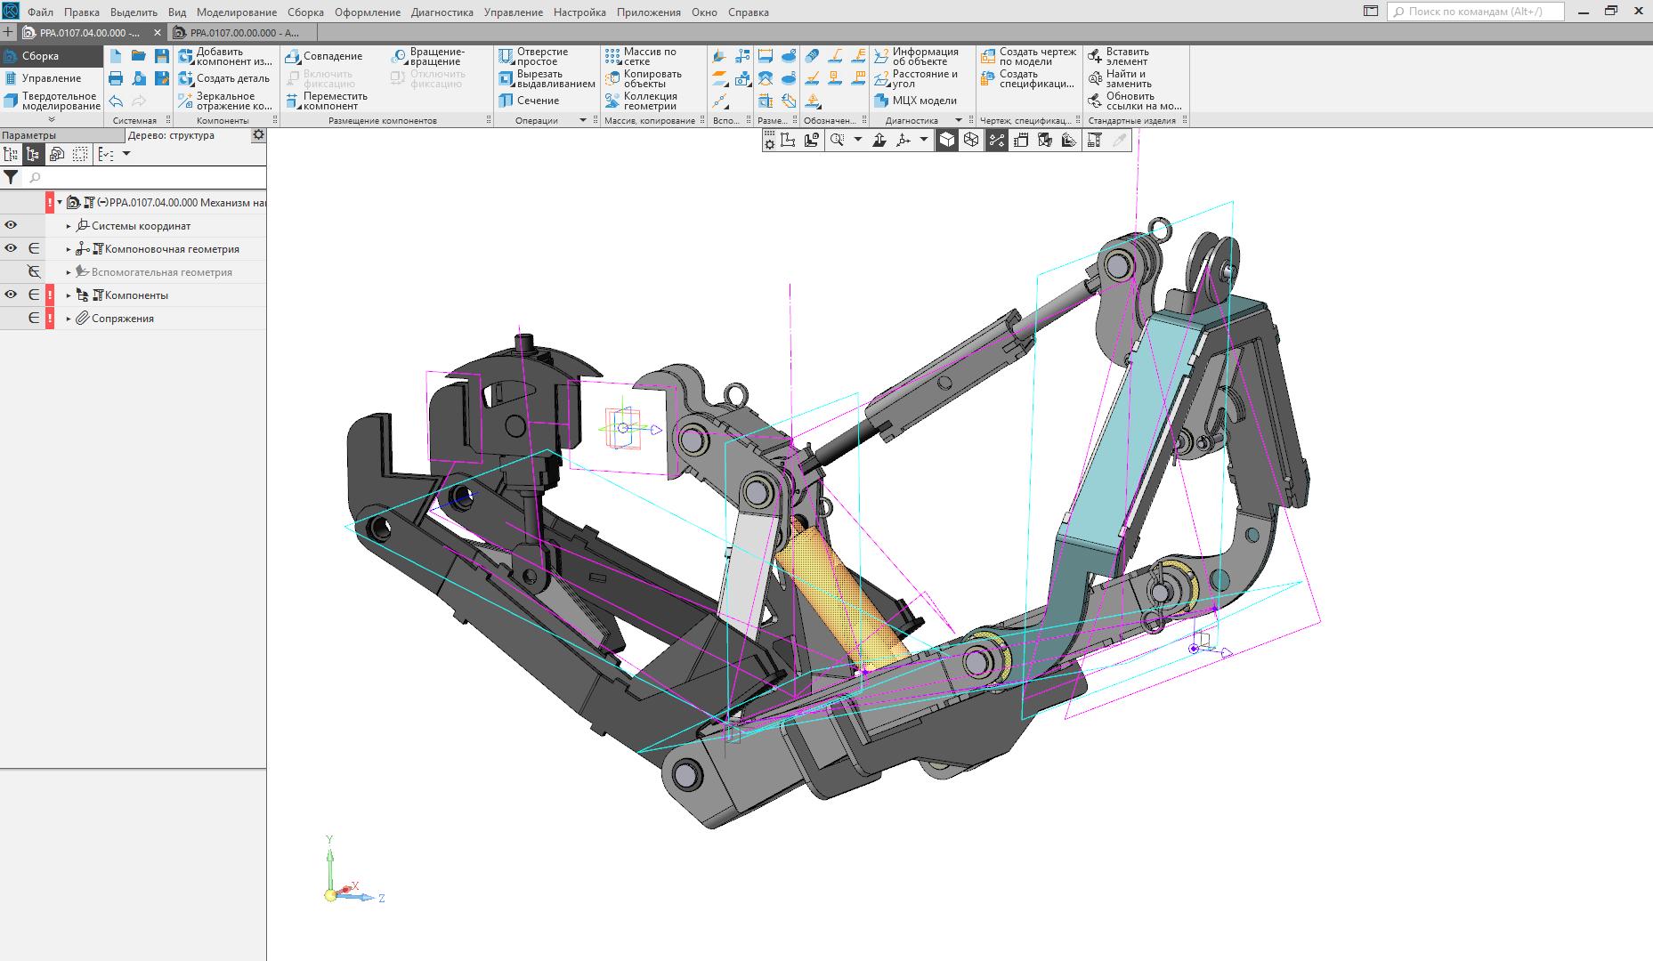
Task: Open the Операции group dropdown arrow
Action: [x=583, y=120]
